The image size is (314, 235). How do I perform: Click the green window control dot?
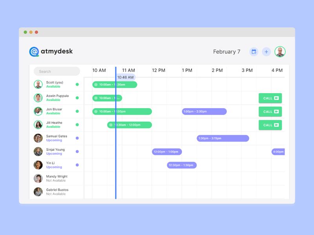(x=26, y=32)
